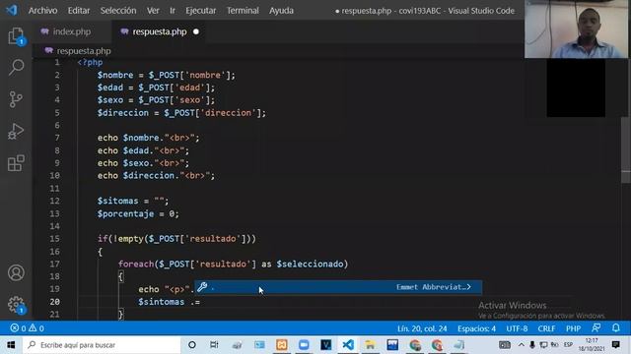This screenshot has width=631, height=354.
Task: Open notifications bell in status bar
Action: pos(615,327)
